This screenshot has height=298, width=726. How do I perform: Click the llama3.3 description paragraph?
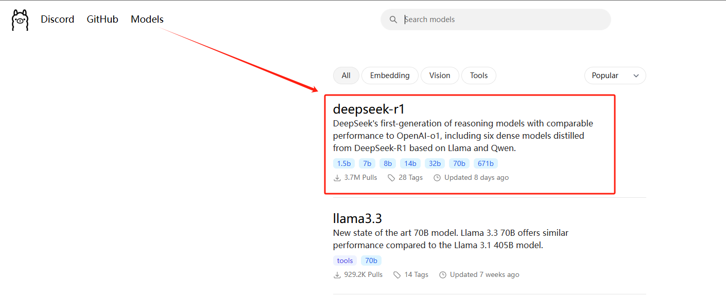pyautogui.click(x=451, y=239)
